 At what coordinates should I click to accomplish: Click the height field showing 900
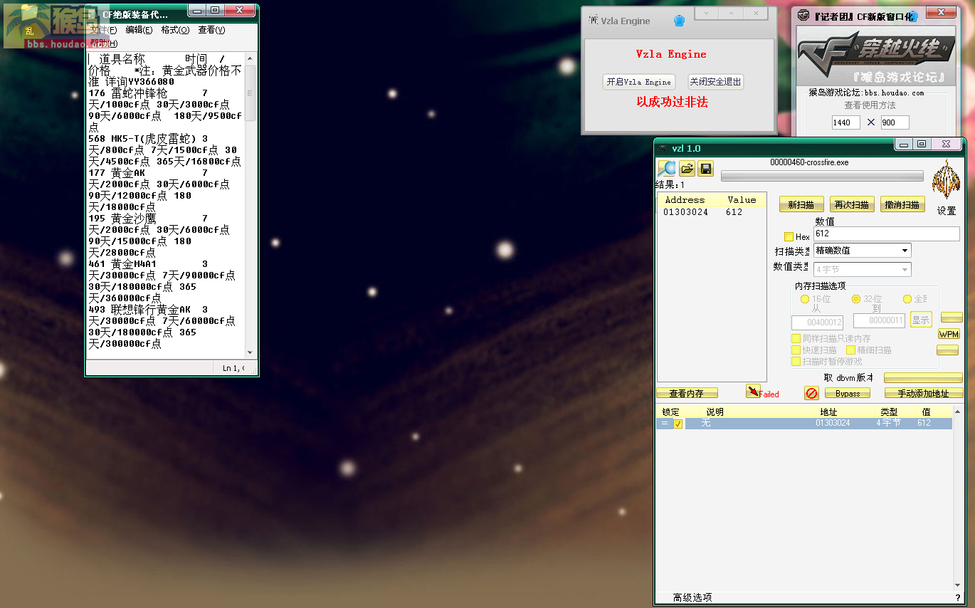[895, 122]
